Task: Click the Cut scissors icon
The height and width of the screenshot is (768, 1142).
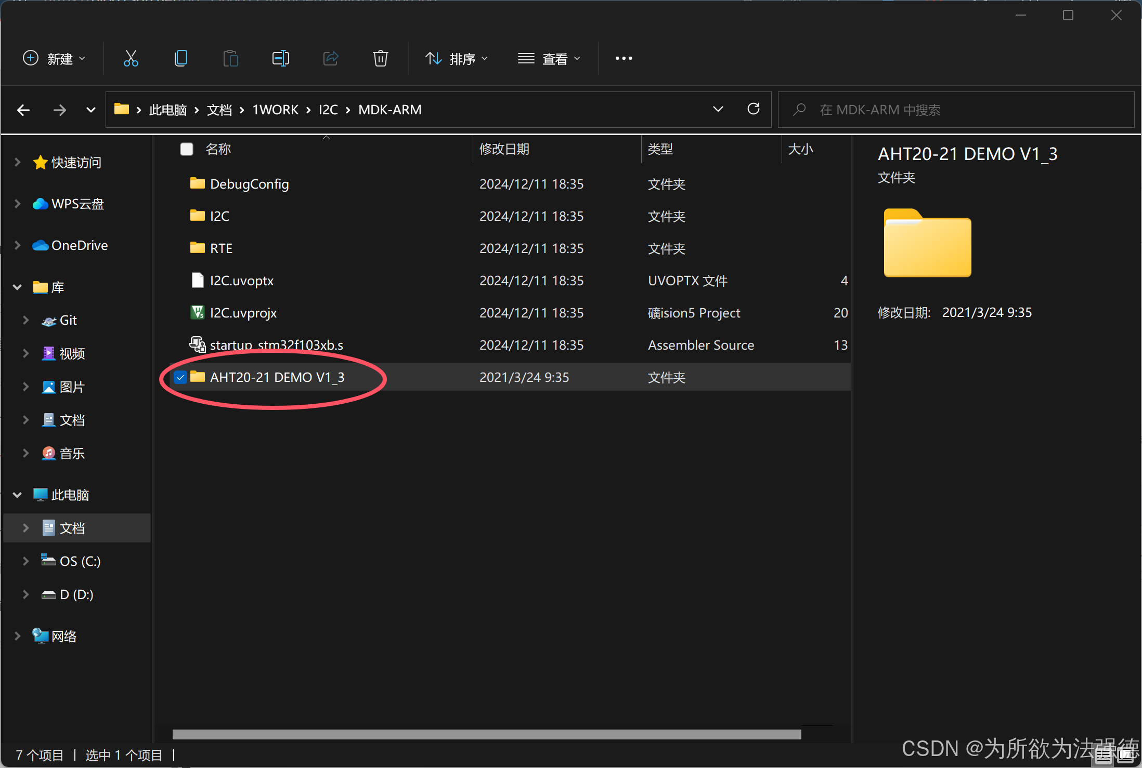Action: click(131, 58)
